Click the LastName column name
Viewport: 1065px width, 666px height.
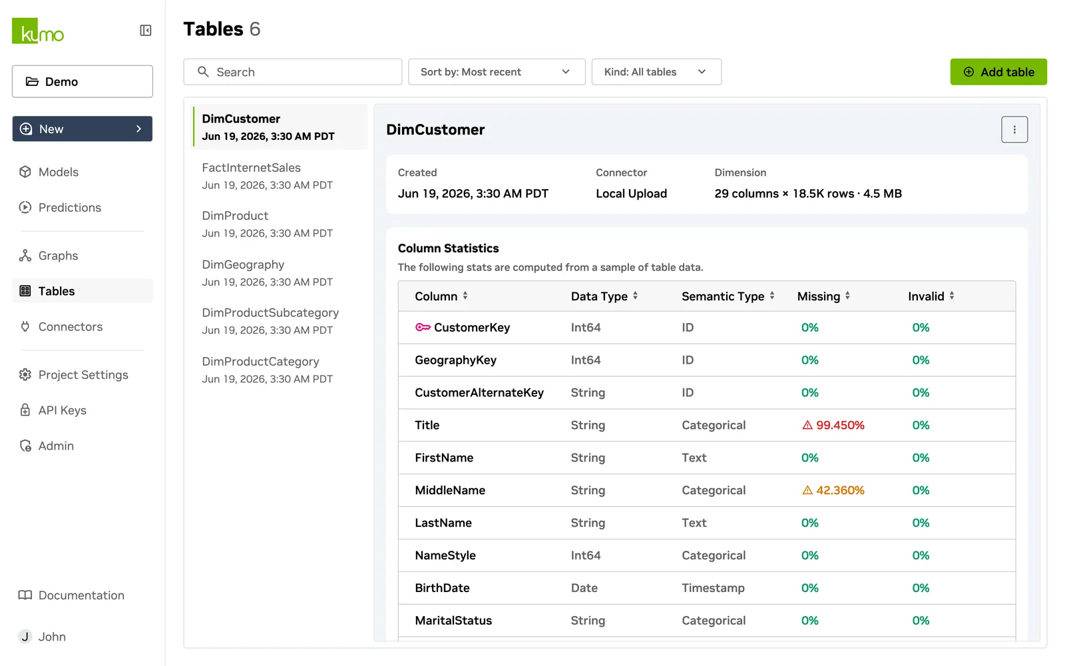tap(443, 523)
